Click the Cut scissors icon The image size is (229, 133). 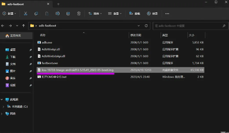pos(25,14)
